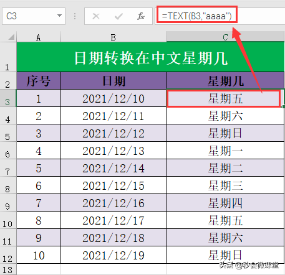Click the 星期五 cell in row 3

point(225,98)
